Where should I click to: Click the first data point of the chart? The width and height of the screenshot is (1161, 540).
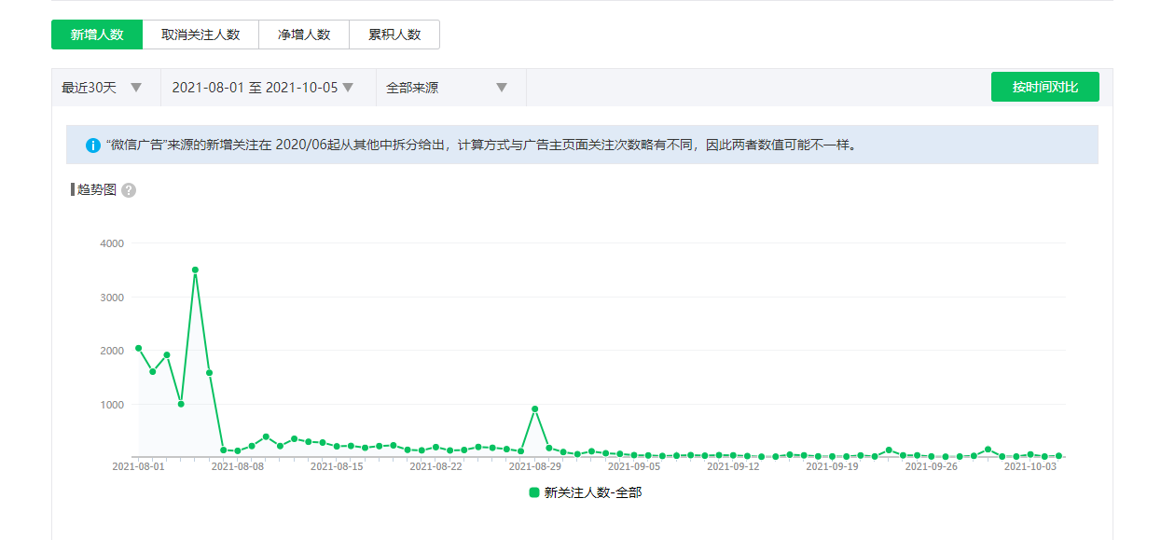[x=138, y=348]
